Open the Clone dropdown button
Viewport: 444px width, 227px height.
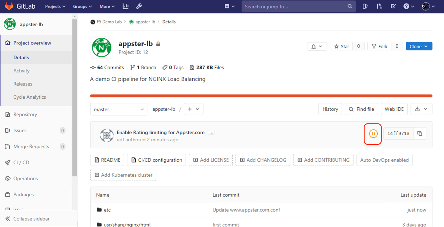[419, 46]
